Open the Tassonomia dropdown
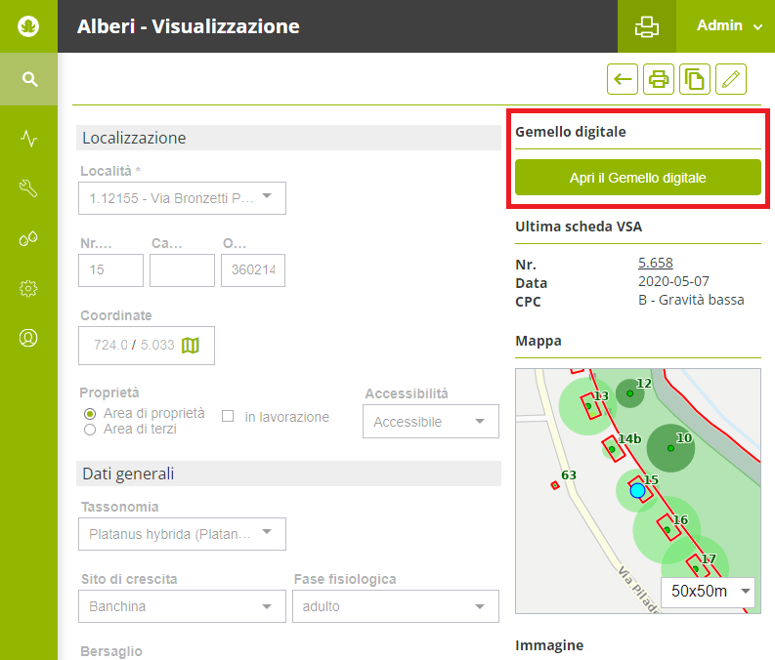775x660 pixels. pos(182,534)
